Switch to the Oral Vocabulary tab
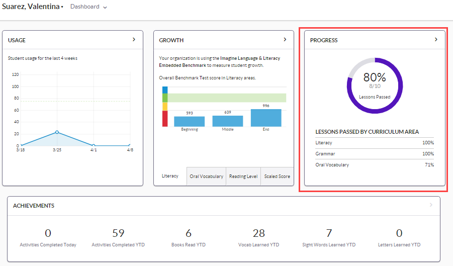This screenshot has height=266, width=453. click(x=206, y=176)
